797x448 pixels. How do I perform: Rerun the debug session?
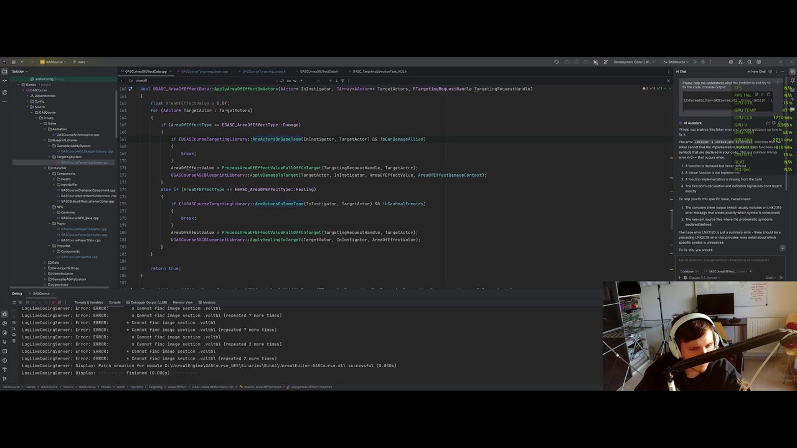[14, 302]
